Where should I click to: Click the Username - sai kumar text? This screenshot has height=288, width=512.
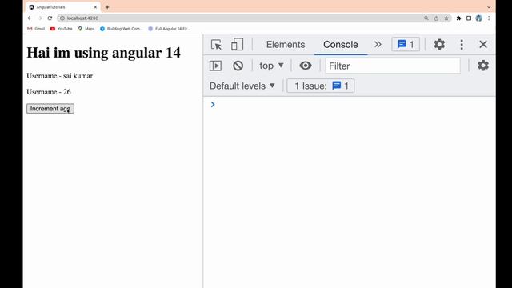pyautogui.click(x=60, y=76)
